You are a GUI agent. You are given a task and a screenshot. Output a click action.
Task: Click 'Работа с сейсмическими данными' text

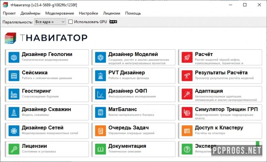(x=47, y=78)
